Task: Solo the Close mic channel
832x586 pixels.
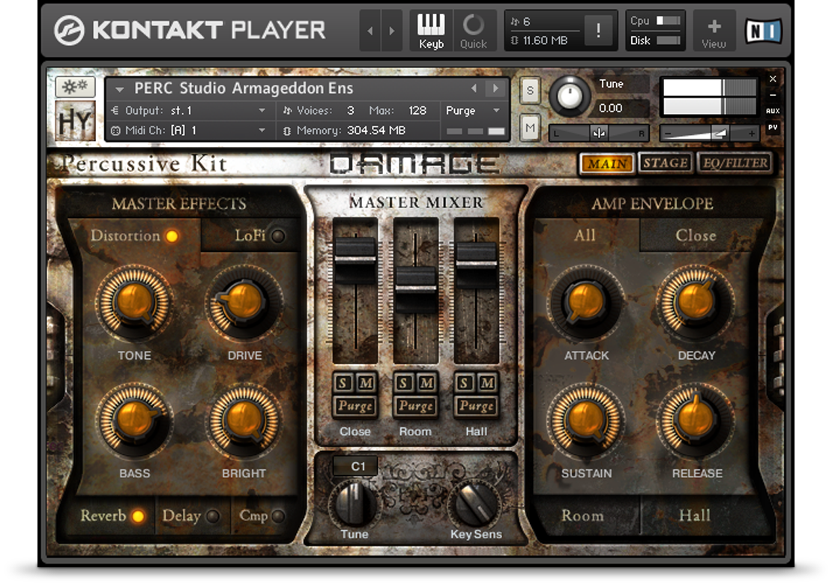Action: coord(343,383)
